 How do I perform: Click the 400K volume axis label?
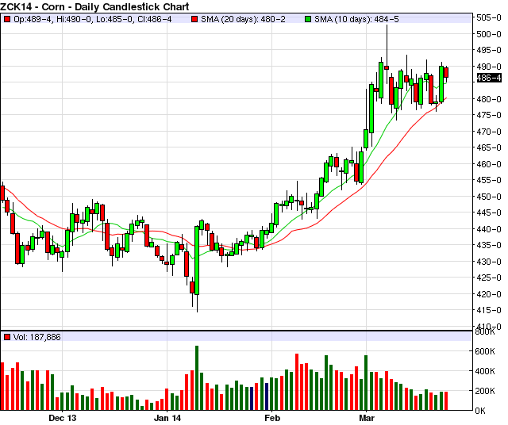(485, 371)
